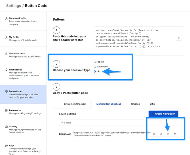The width and height of the screenshot is (190, 155).
Task: Switch to the Single Item Checkout tab
Action: [x=75, y=104]
